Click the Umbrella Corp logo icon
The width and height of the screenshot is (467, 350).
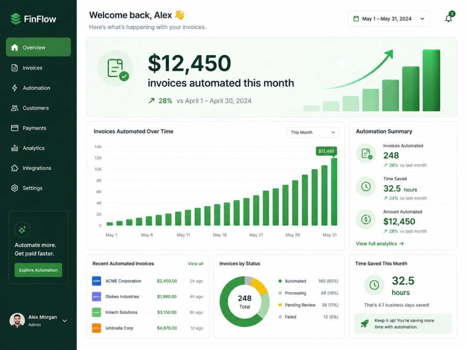point(97,328)
